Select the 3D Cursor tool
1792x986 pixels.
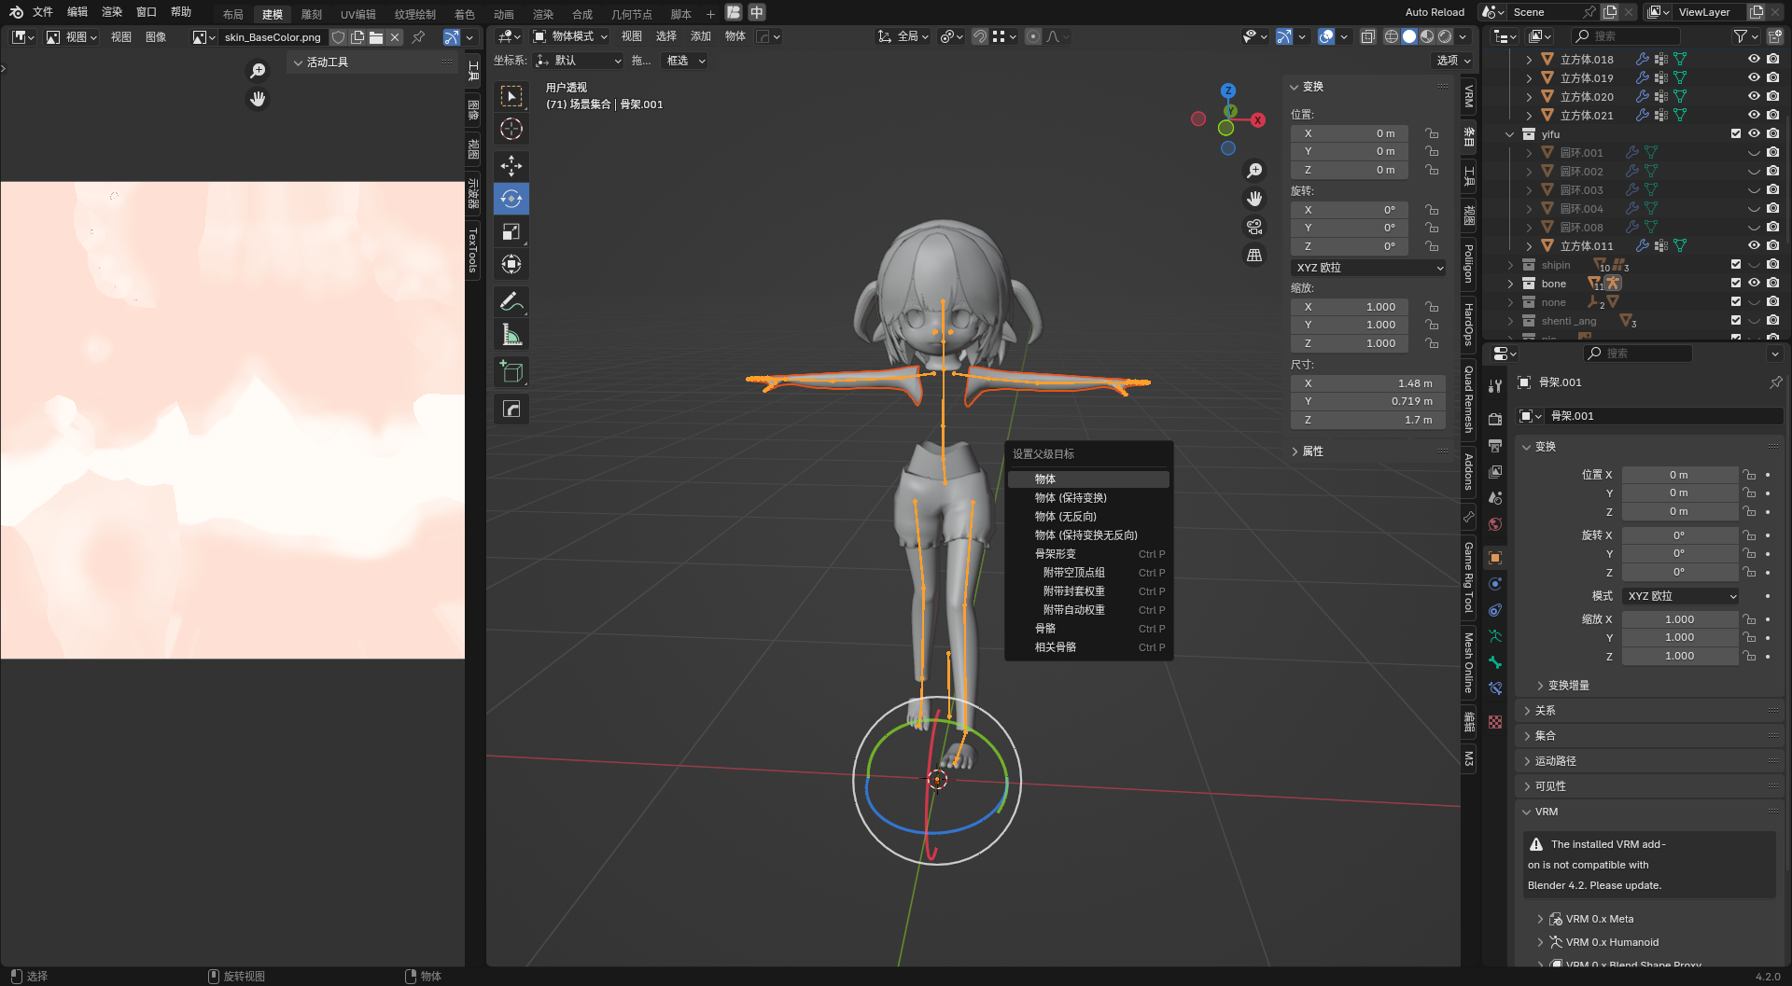pyautogui.click(x=511, y=129)
